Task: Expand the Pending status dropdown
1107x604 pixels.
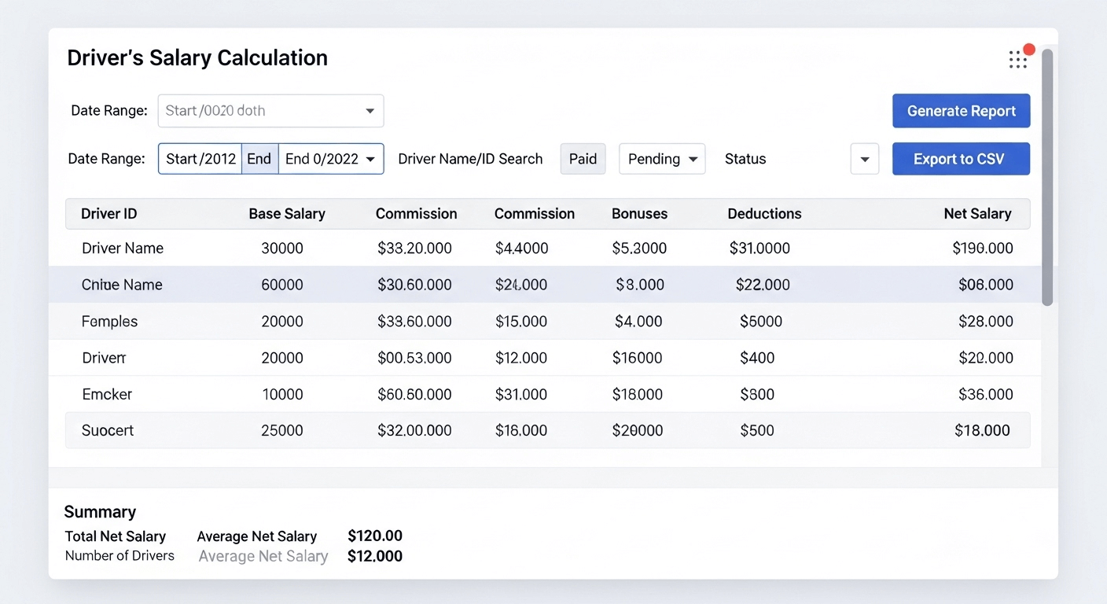Action: pyautogui.click(x=662, y=159)
